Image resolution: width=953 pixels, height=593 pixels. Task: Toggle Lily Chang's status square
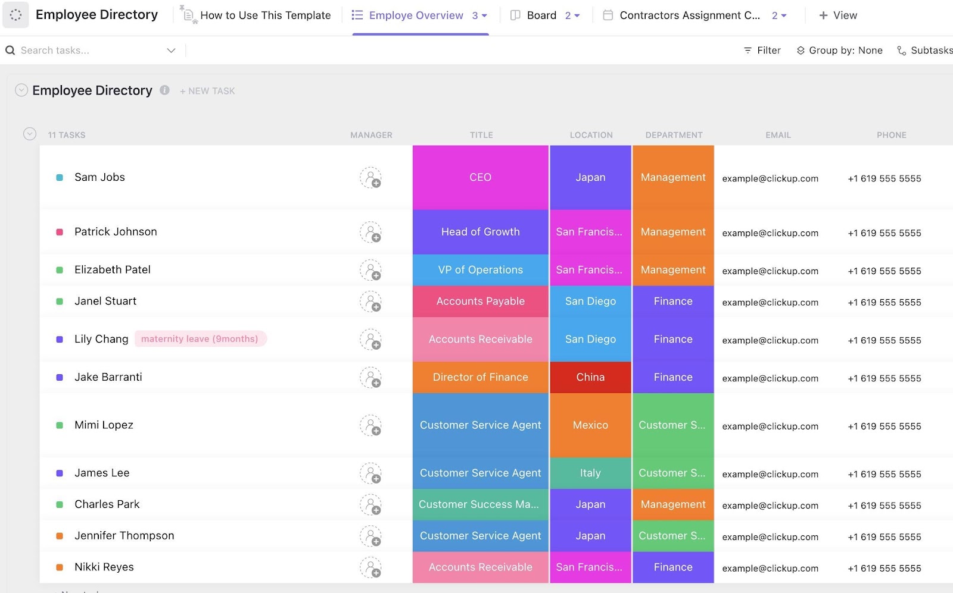click(60, 340)
